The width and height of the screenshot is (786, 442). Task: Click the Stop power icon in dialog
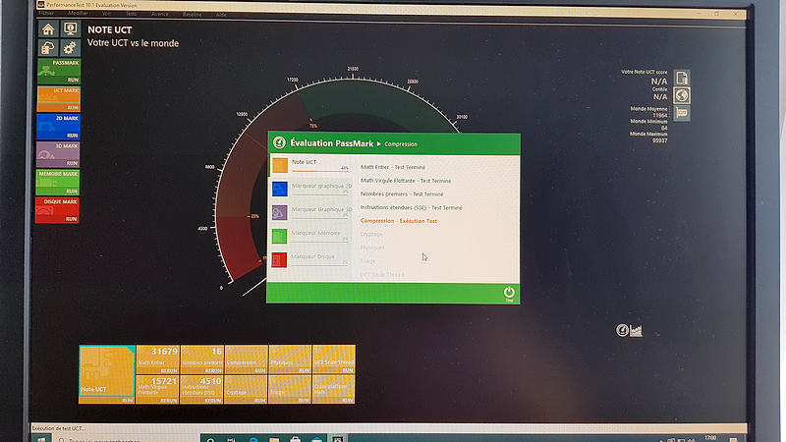509,293
